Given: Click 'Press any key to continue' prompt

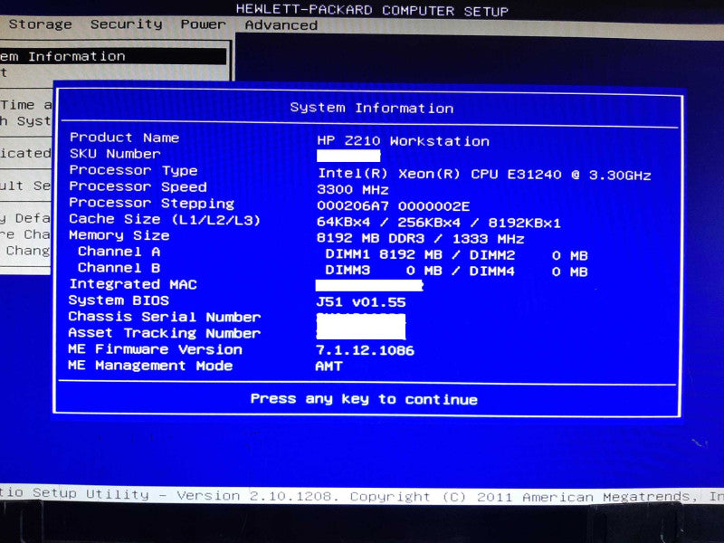Looking at the screenshot, I should [364, 399].
